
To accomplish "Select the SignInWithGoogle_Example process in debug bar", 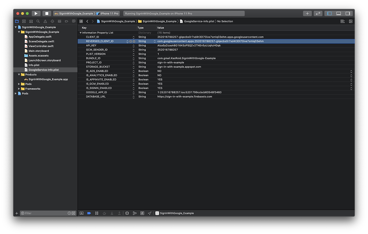I will point(175,213).
